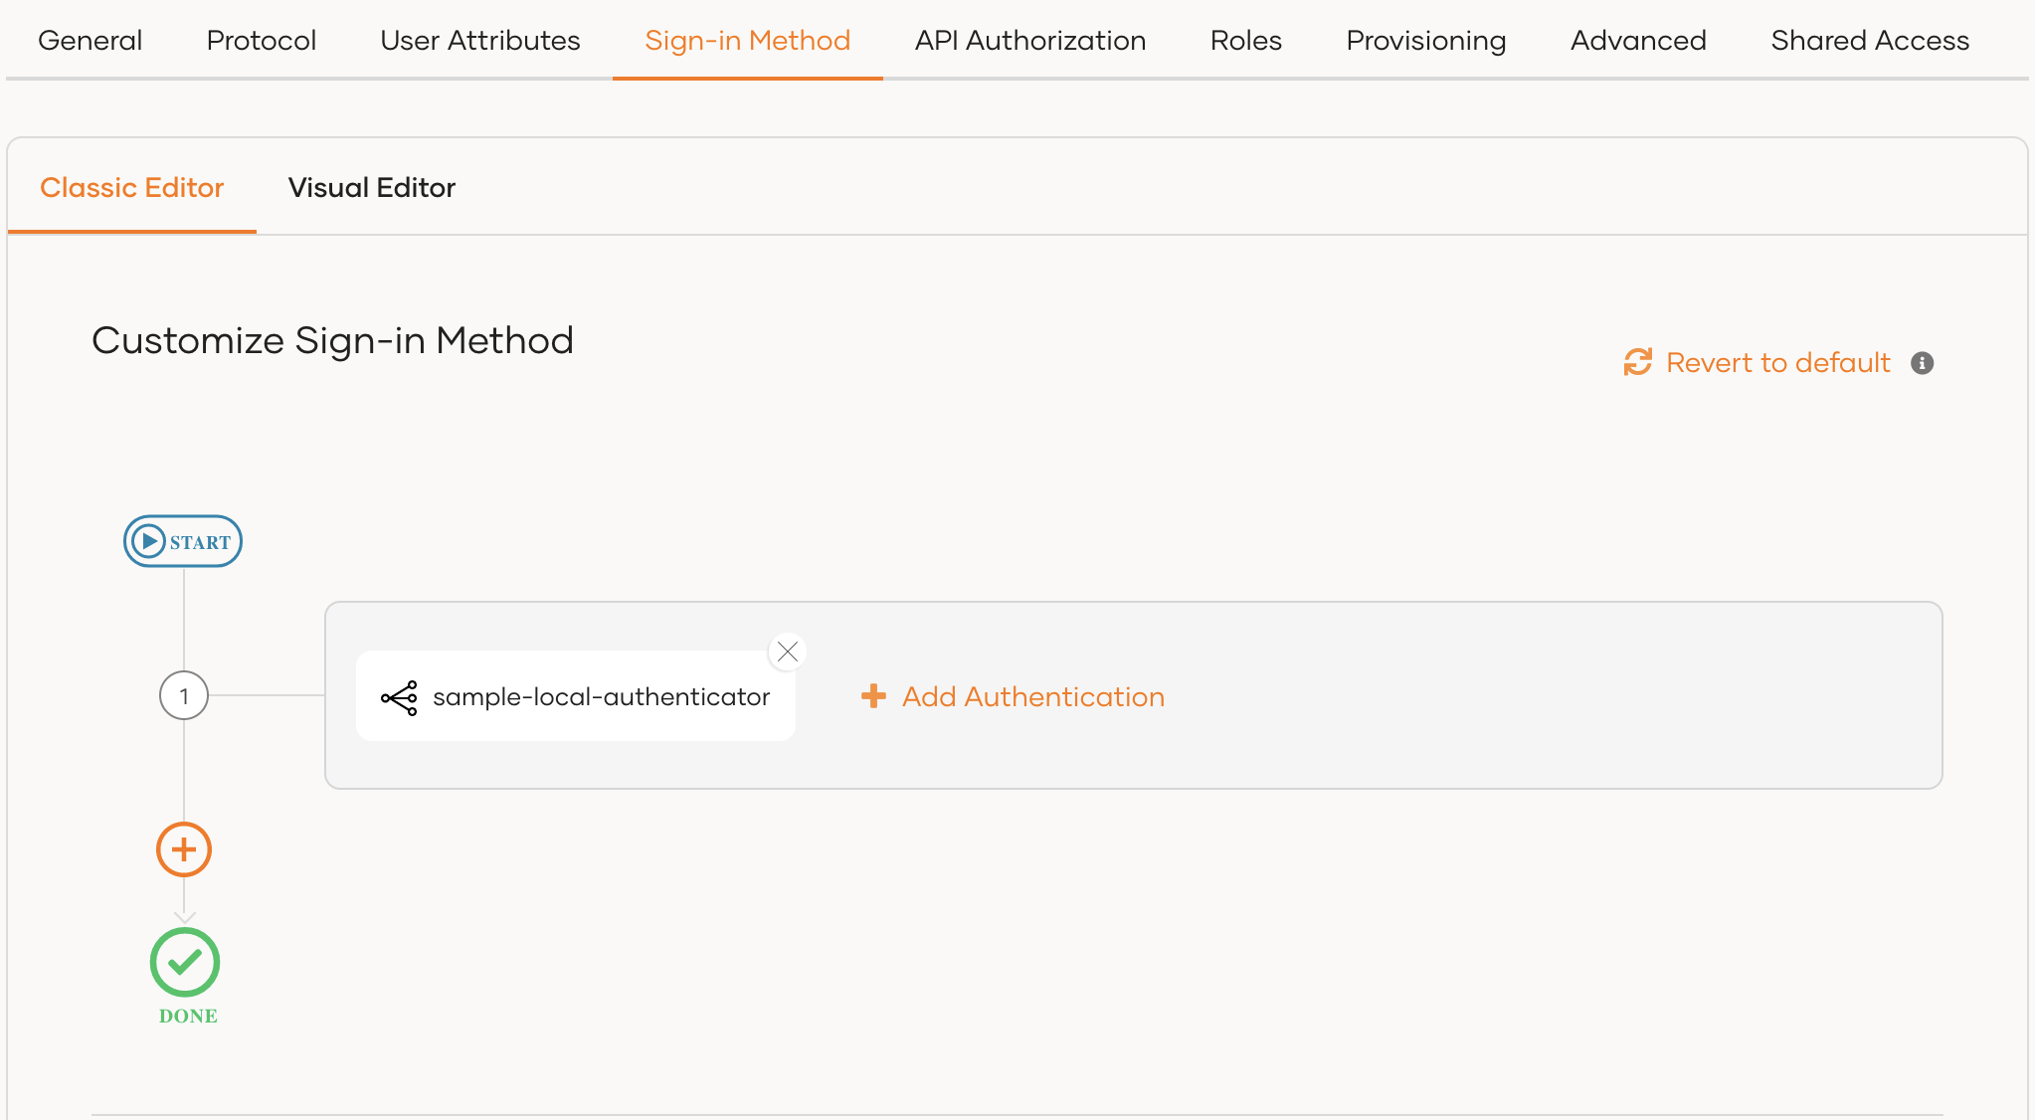Click the Add Authentication link
This screenshot has height=1120, width=2035.
click(x=1032, y=696)
